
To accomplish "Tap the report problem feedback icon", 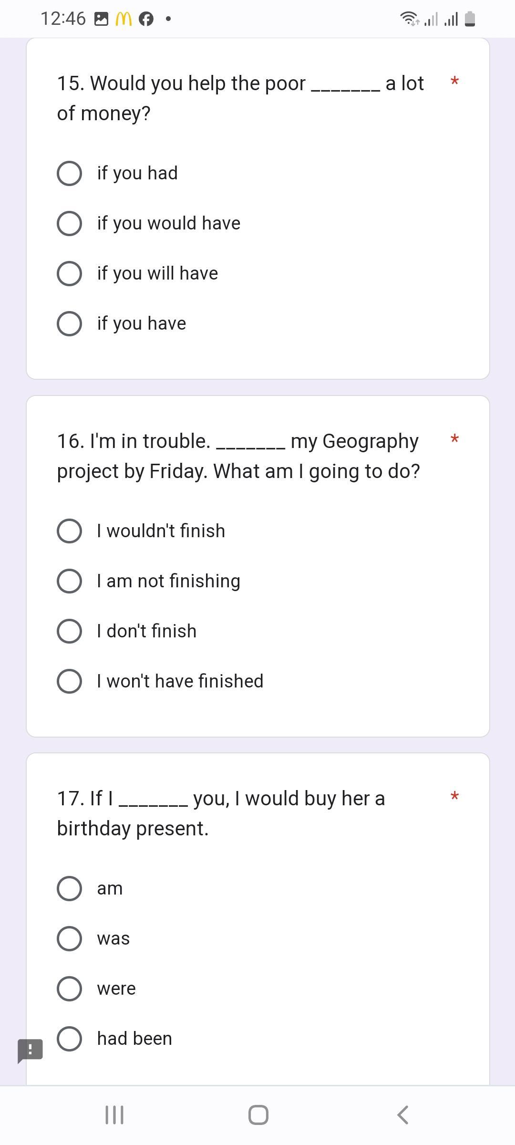I will coord(30,1050).
